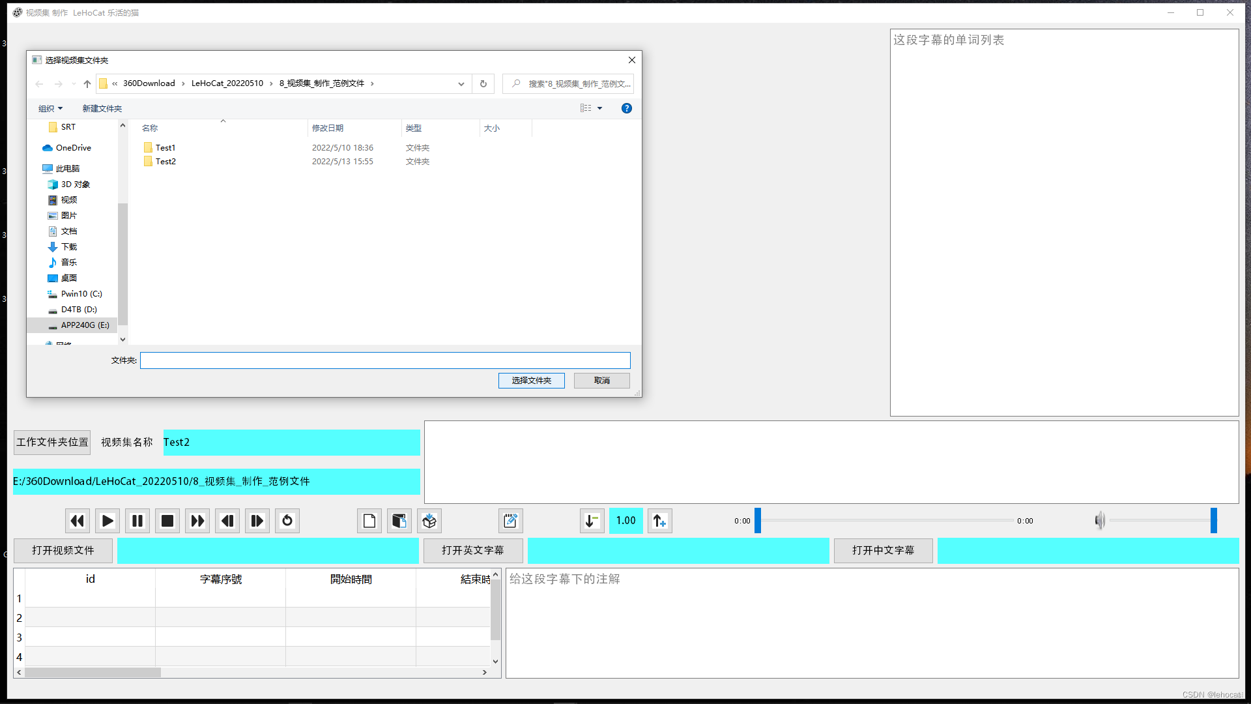Click the speaker volume icon
Screen dimensions: 1251x704
click(x=1100, y=520)
